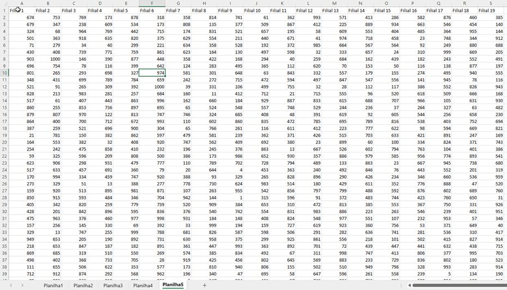Select column H via its header letter
Image resolution: width=507 pixels, height=290 pixels.
coord(204,3)
